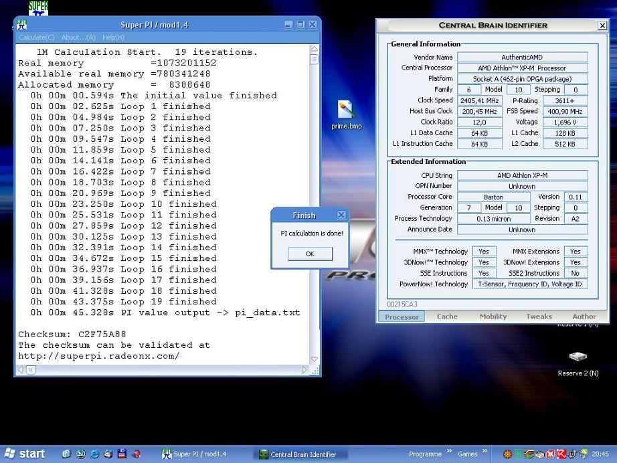Click Super PI horizontal scroll left arrow
The height and width of the screenshot is (463, 617).
[x=21, y=370]
